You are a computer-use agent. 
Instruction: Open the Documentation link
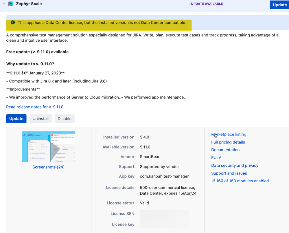coord(225,150)
